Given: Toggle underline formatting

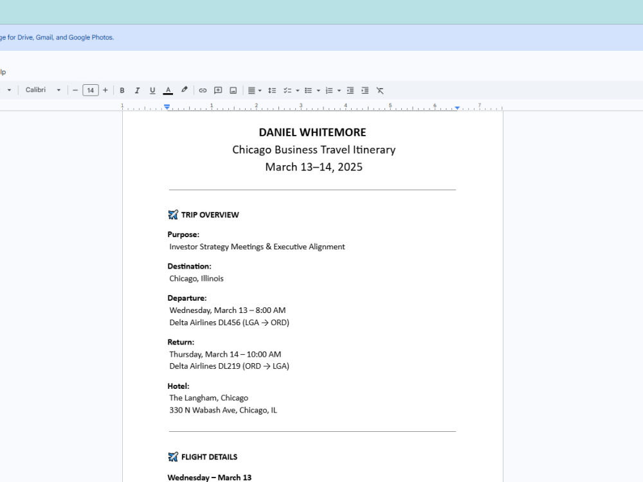Looking at the screenshot, I should pos(152,91).
